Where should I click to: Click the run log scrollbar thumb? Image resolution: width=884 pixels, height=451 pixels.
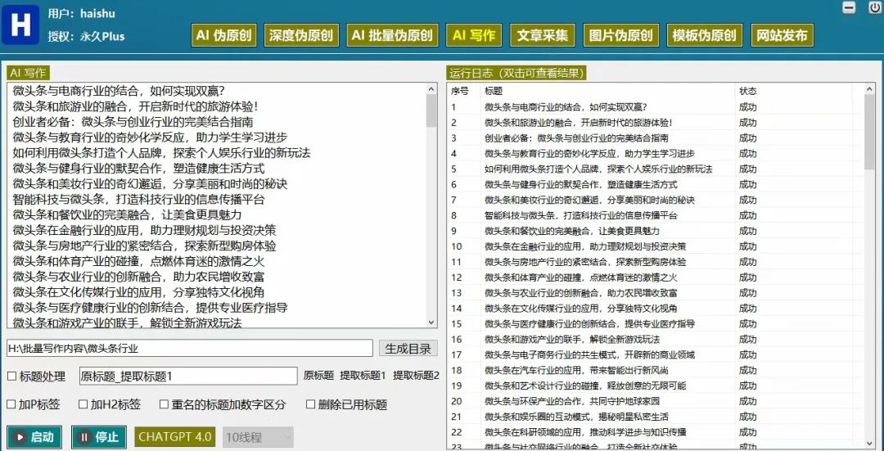point(869,132)
